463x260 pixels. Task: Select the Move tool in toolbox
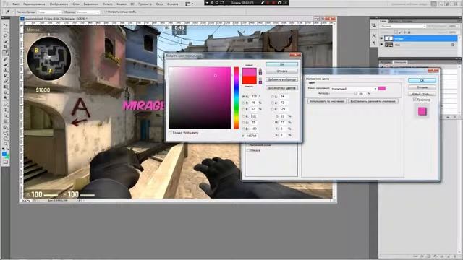tap(5, 25)
